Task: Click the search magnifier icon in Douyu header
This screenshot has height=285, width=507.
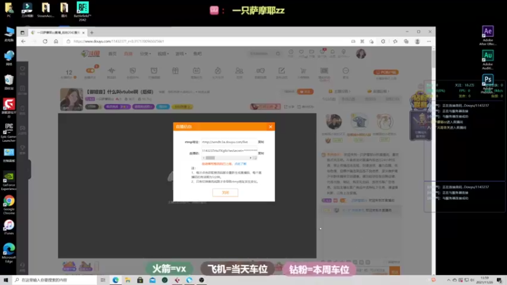Action: coord(278,54)
